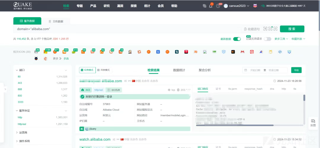Enable the 过滤无效请求 switch
The width and height of the screenshot is (320, 148).
268,39
